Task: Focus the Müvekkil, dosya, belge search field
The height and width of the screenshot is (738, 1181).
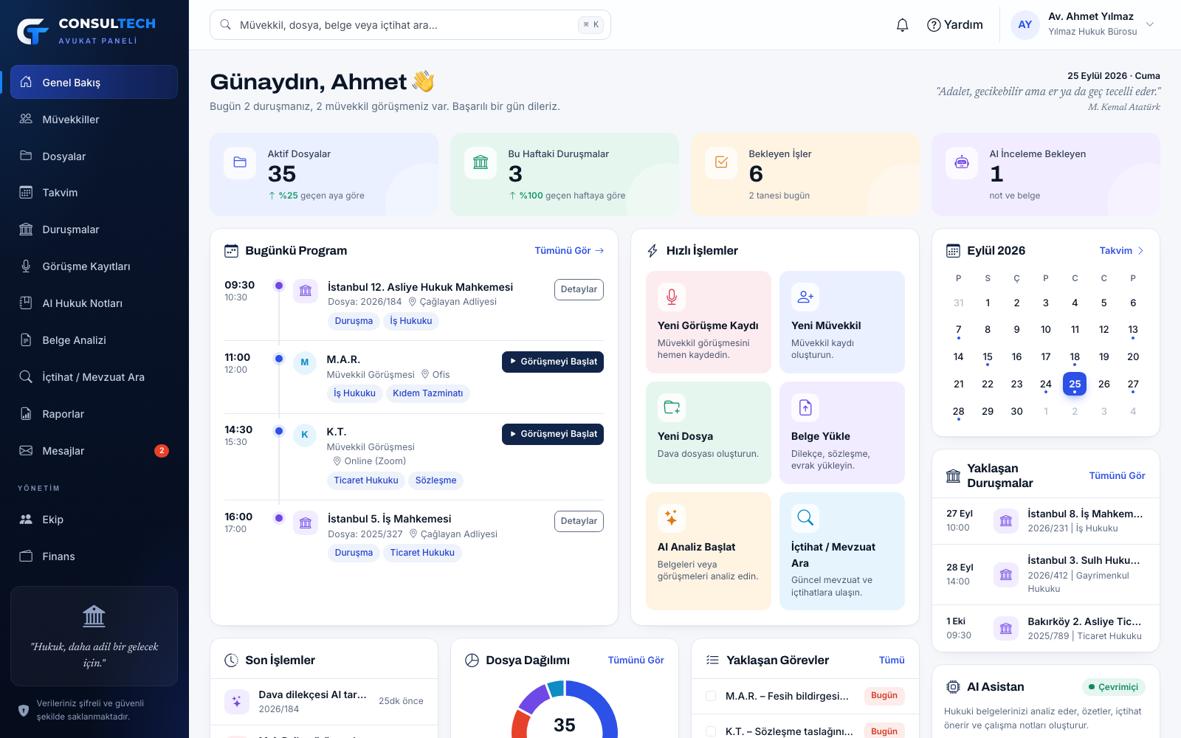Action: (x=410, y=25)
